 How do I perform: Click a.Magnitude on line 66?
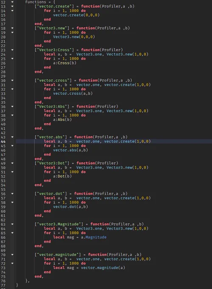coord(93,237)
